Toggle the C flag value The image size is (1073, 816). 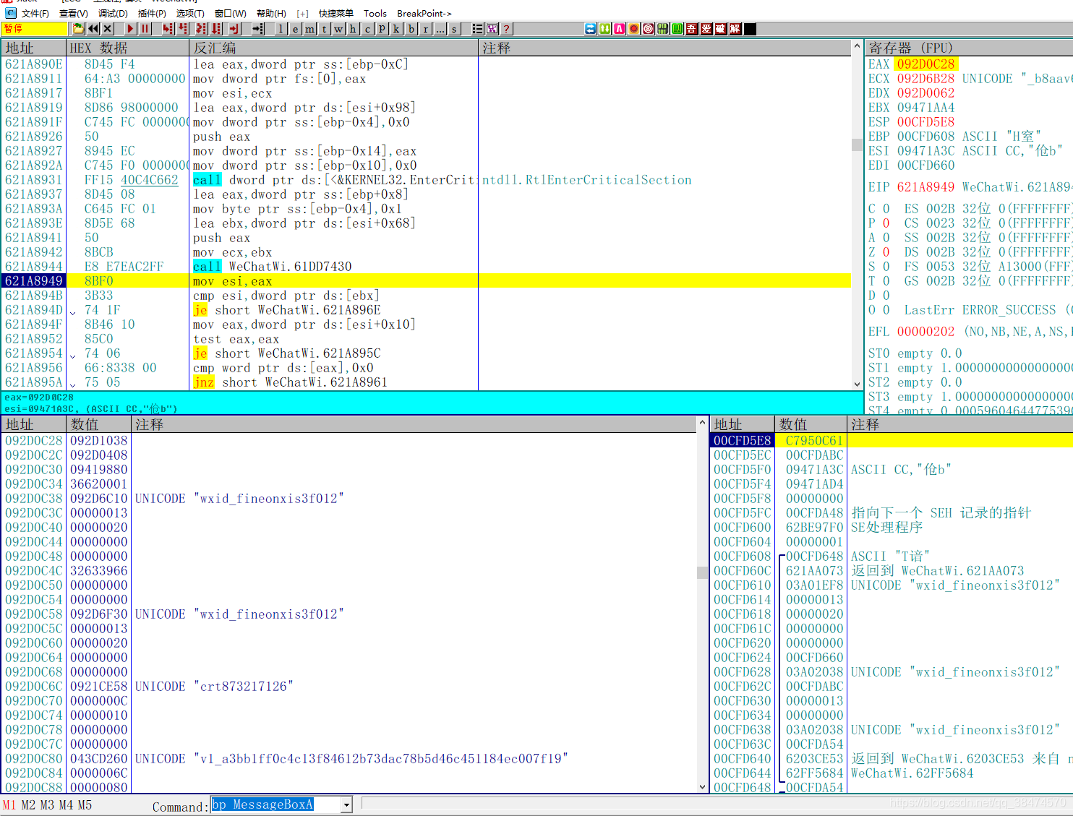[886, 209]
